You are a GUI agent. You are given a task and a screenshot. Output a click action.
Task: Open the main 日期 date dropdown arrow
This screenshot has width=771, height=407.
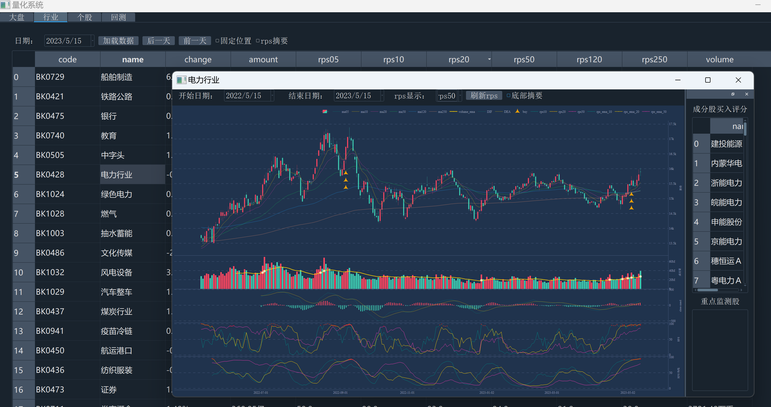pos(92,41)
